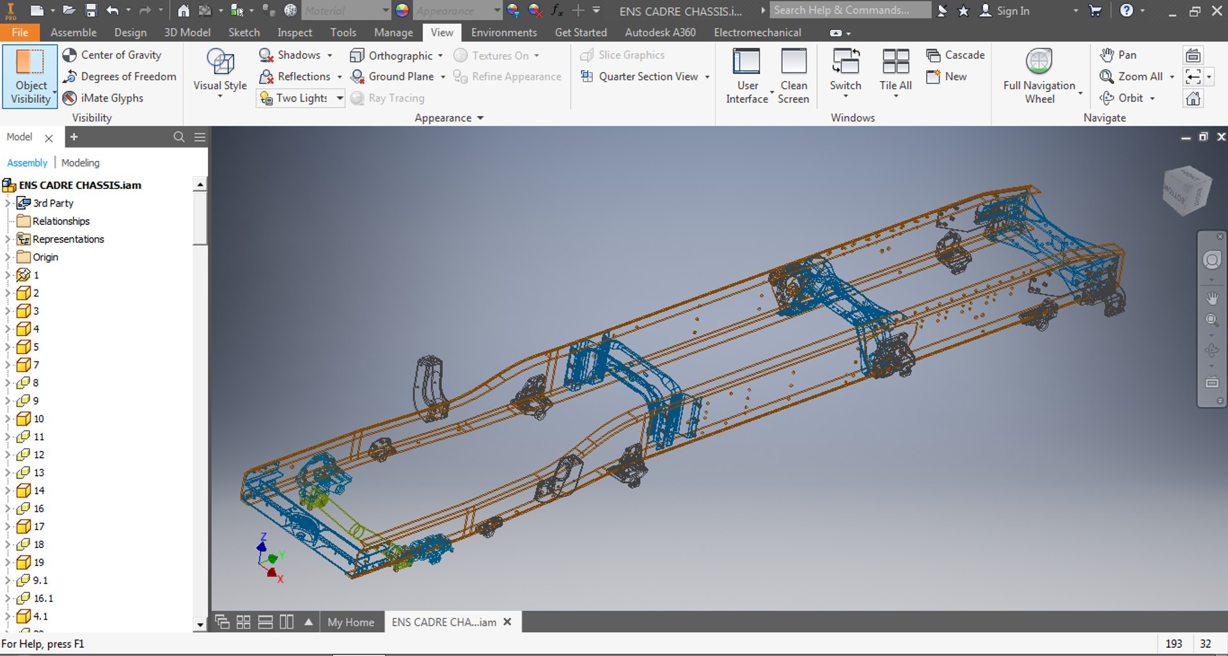Expand the 3rd Party tree node
This screenshot has height=656, width=1228.
pos(8,203)
